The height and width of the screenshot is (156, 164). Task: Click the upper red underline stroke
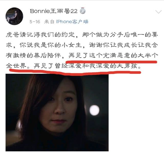[x=111, y=62]
